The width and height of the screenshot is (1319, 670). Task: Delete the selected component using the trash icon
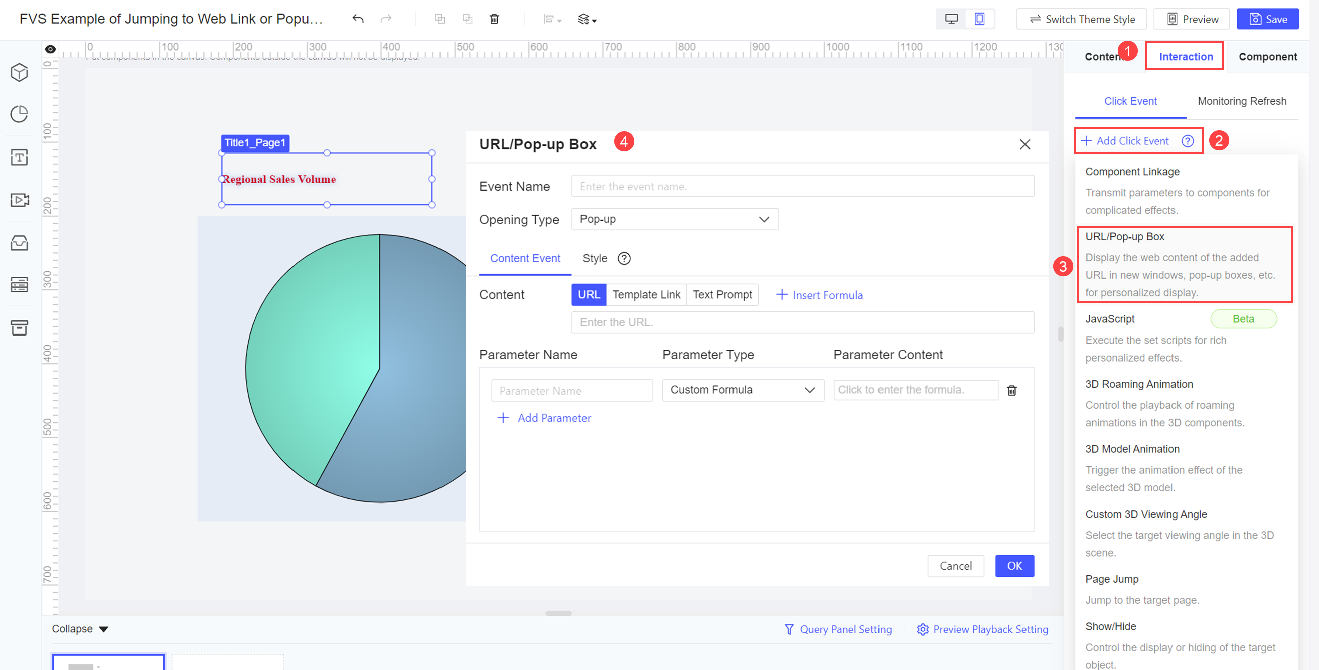coord(494,19)
